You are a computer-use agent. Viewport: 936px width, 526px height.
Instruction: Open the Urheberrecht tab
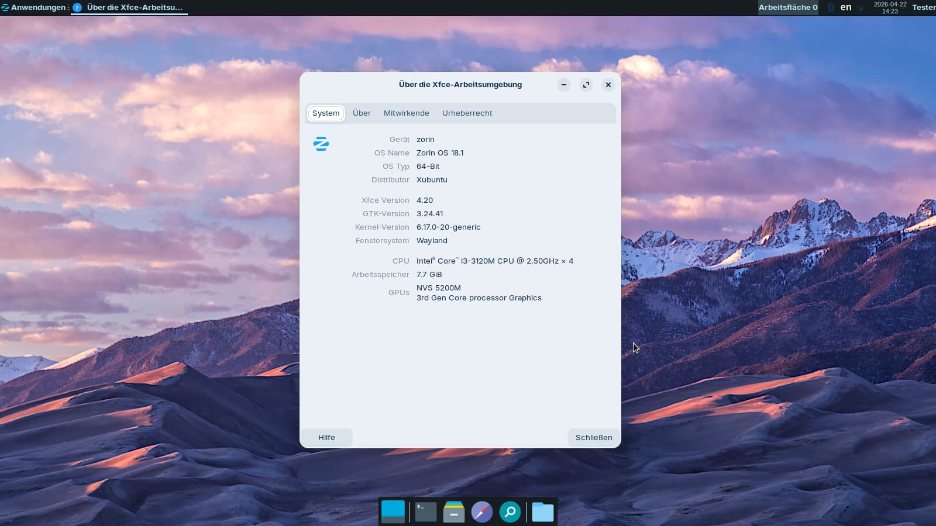pyautogui.click(x=467, y=113)
